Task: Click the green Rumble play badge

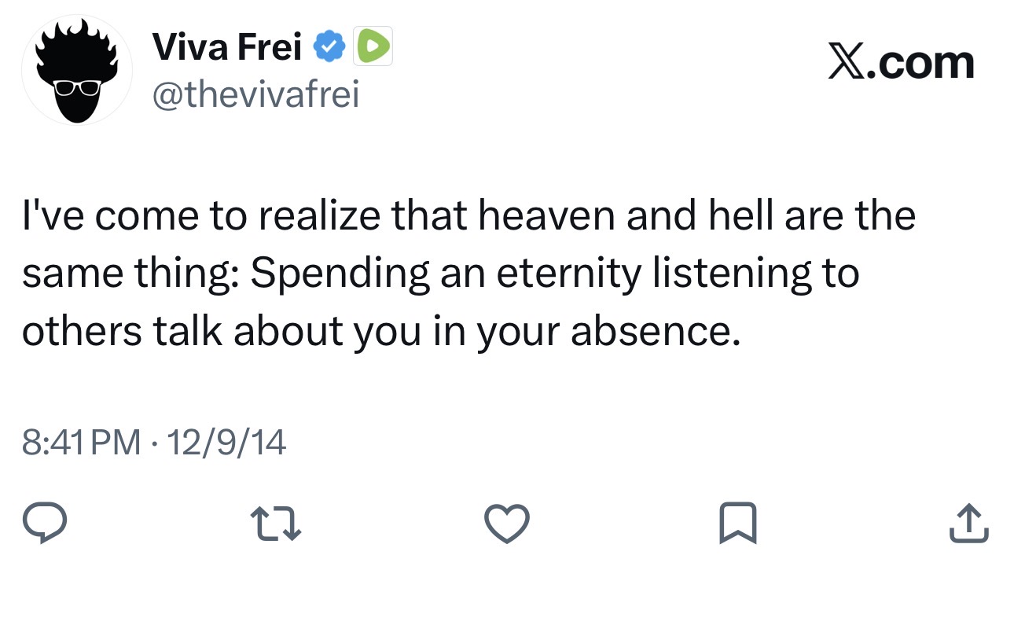Action: click(x=373, y=47)
